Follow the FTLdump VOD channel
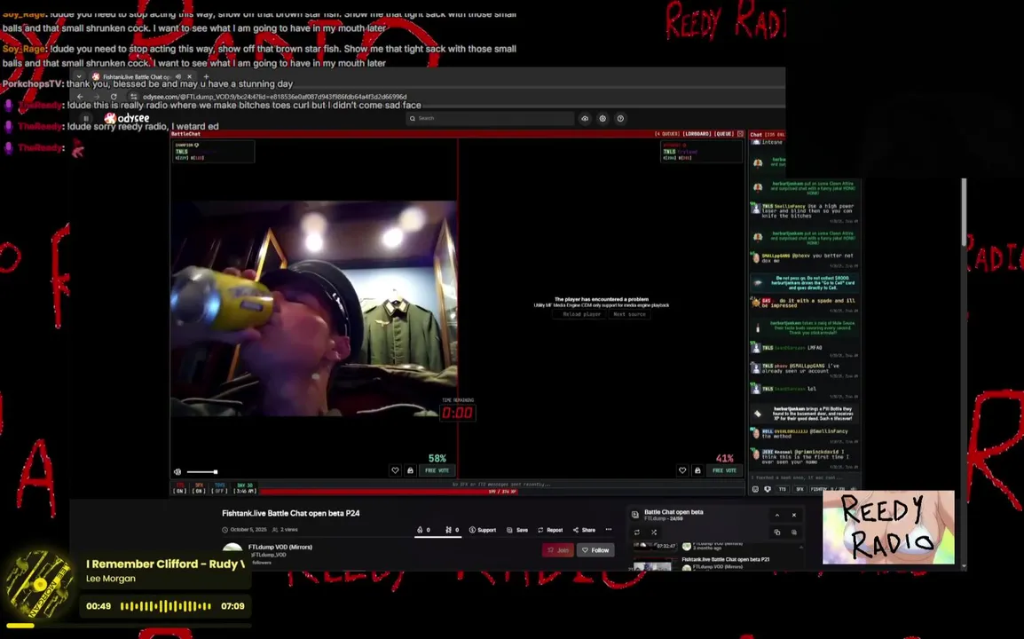This screenshot has height=639, width=1024. pyautogui.click(x=595, y=550)
